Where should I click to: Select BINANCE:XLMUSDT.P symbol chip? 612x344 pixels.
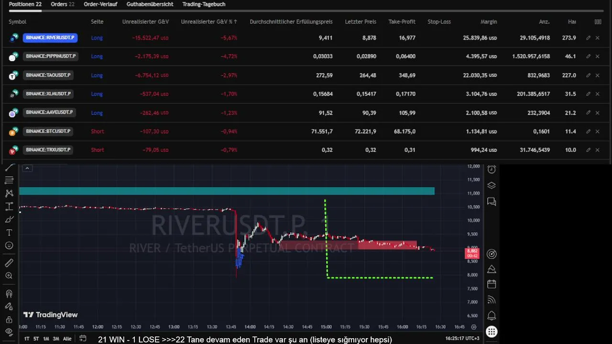click(x=48, y=94)
